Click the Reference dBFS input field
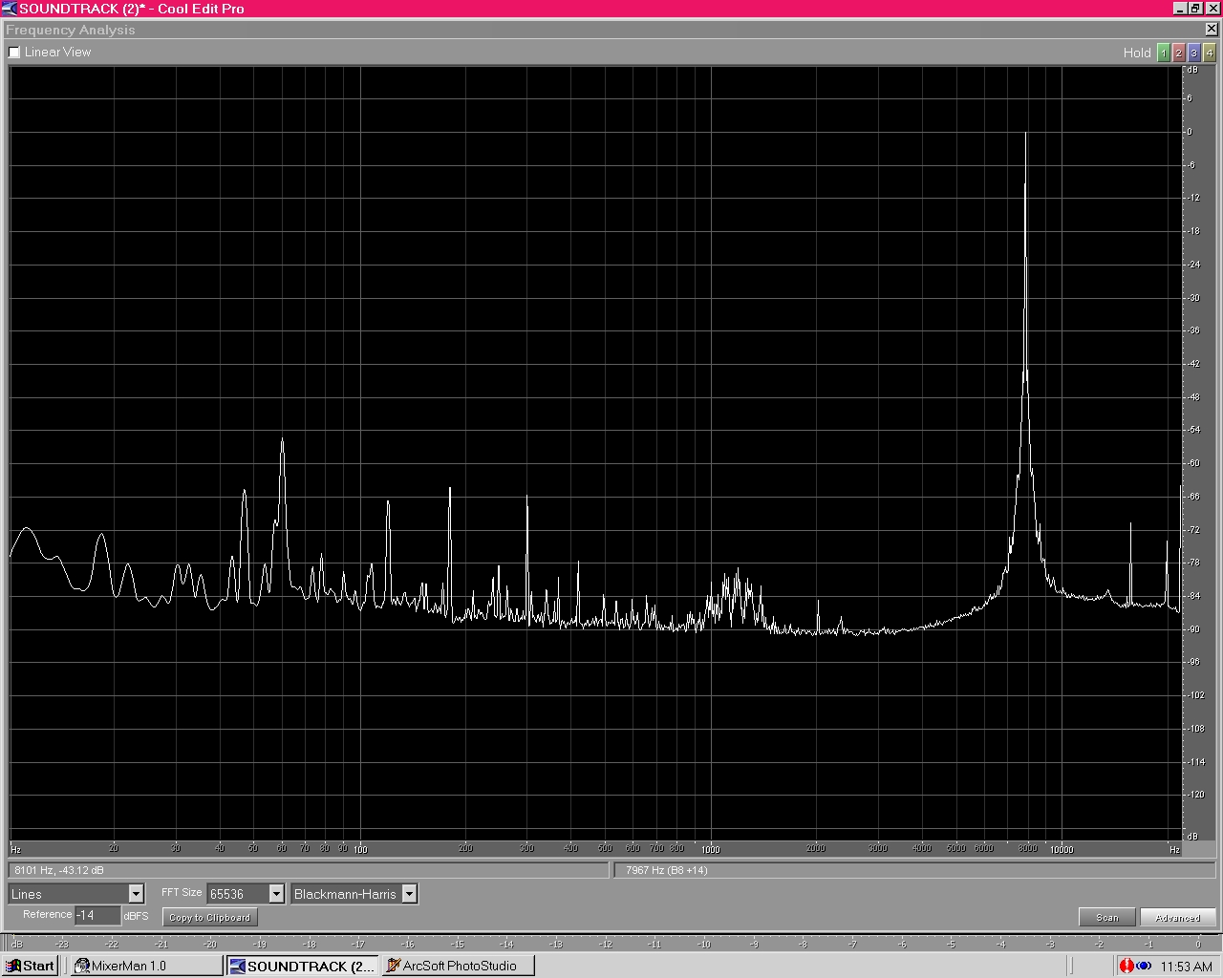 (x=97, y=915)
